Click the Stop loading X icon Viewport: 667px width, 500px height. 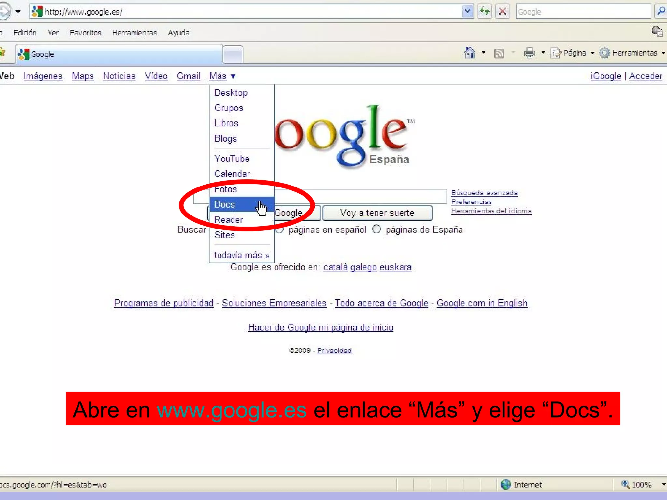point(503,12)
